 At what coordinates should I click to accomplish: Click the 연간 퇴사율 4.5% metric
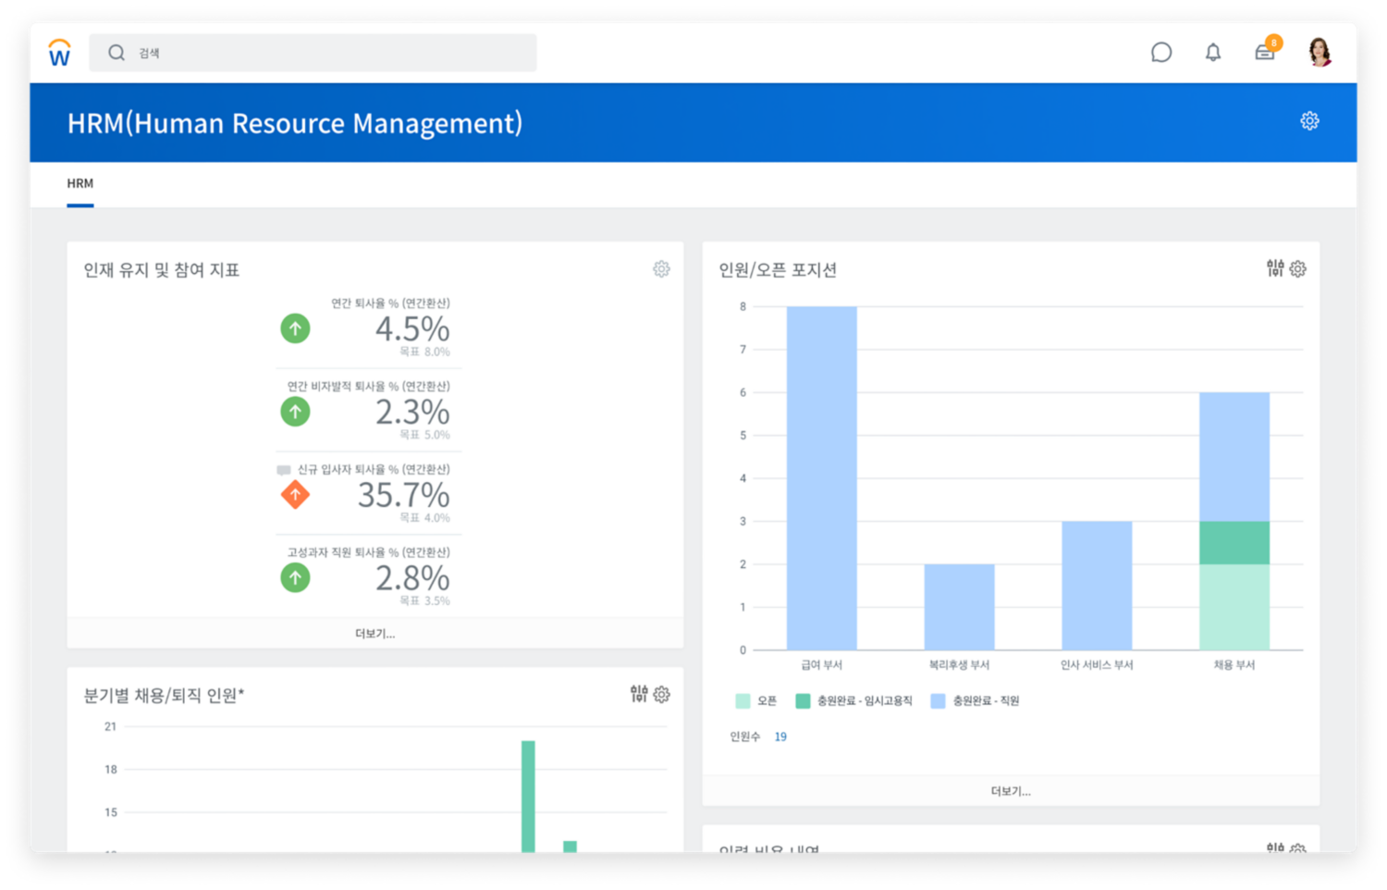[411, 329]
